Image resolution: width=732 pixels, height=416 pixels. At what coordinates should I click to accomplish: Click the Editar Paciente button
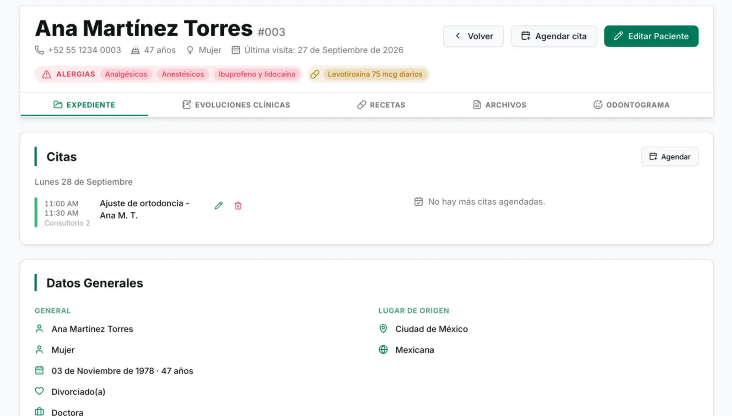click(x=651, y=36)
